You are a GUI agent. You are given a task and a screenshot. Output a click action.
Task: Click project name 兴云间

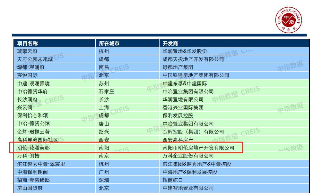(x=25, y=108)
